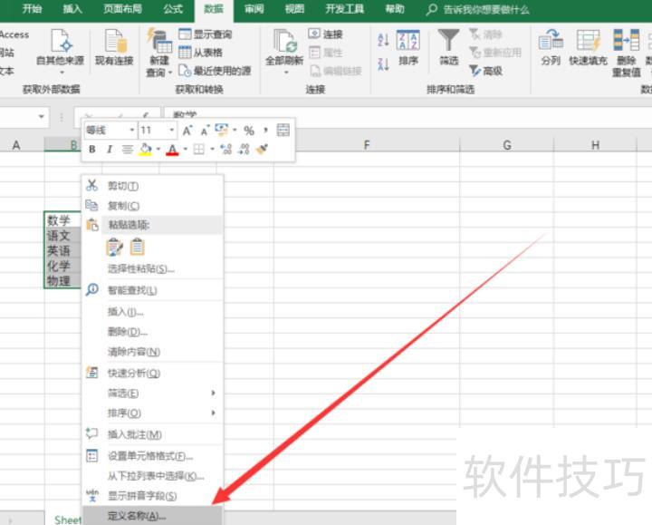Click 连接 connections button in ribbon
Image resolution: width=652 pixels, height=525 pixels.
(x=326, y=34)
